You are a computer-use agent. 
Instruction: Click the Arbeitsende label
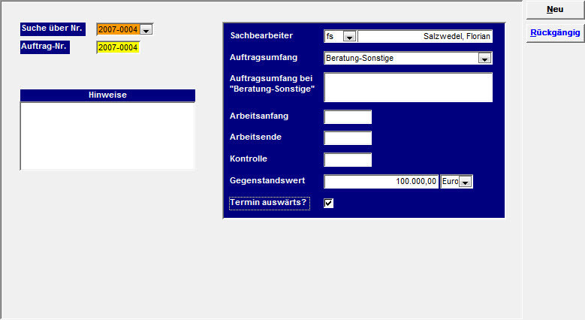click(255, 137)
